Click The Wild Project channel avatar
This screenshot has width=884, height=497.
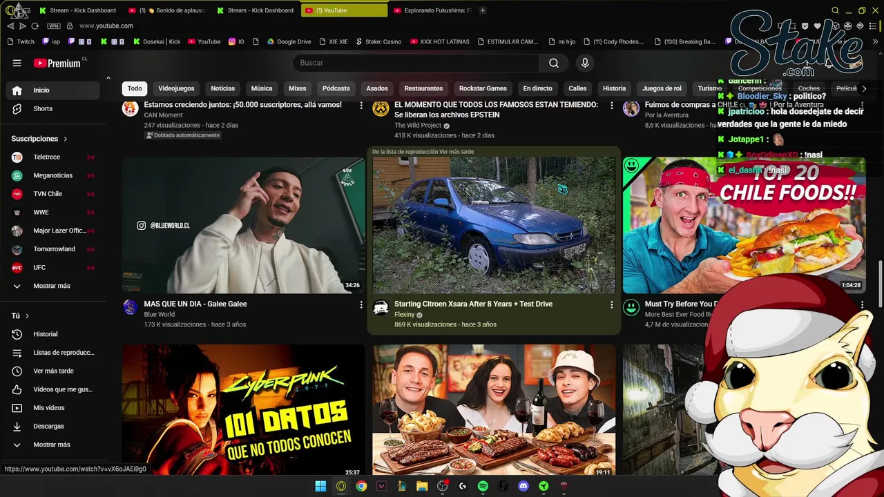click(381, 108)
